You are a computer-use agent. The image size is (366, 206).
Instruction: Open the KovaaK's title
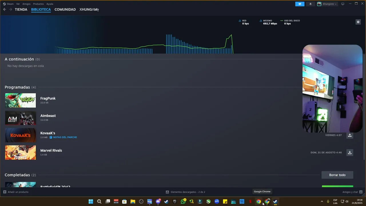point(48,133)
